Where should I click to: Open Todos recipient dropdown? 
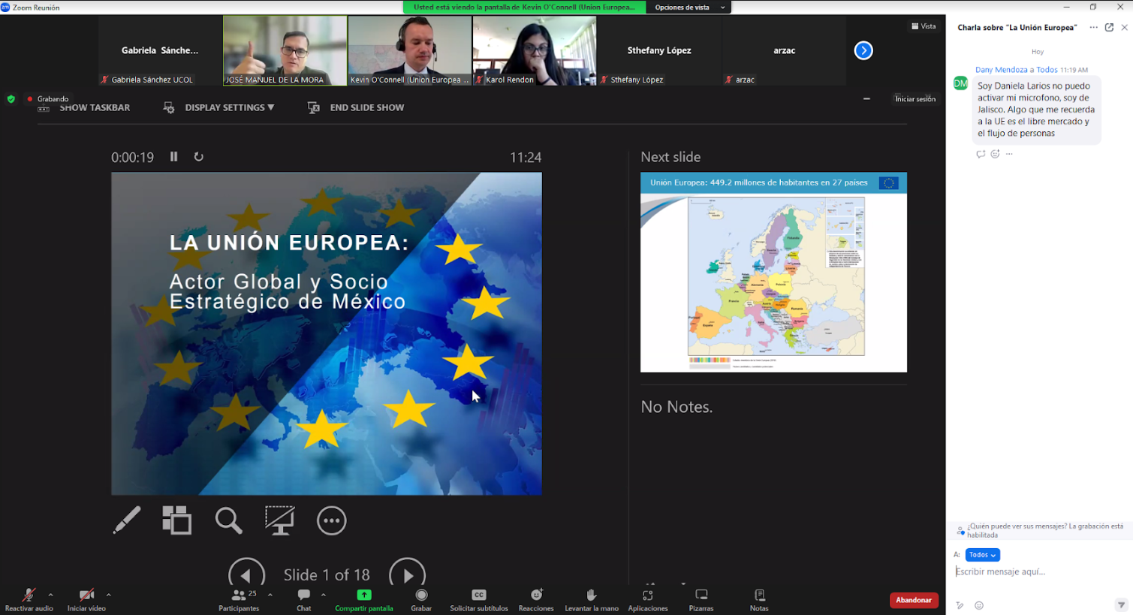[983, 555]
